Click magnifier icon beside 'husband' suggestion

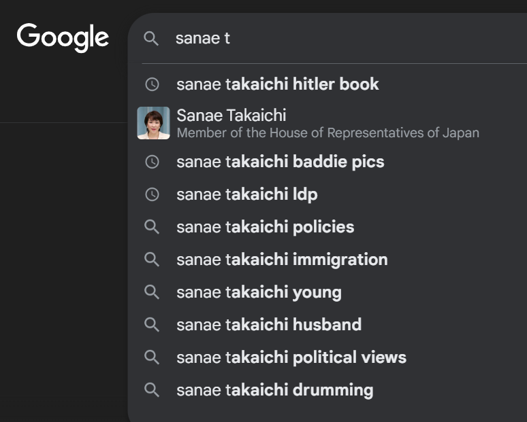coord(152,325)
